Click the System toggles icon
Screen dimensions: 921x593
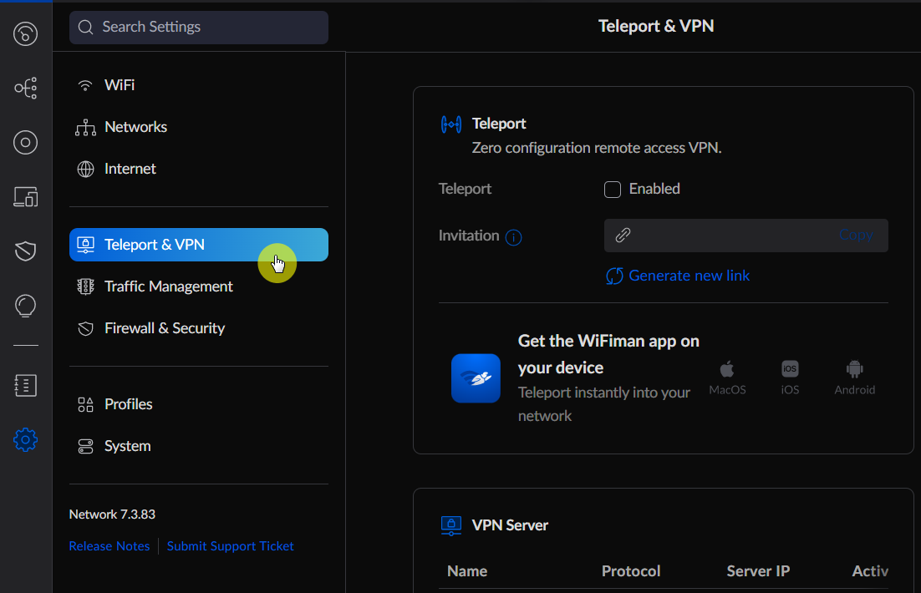tap(86, 446)
